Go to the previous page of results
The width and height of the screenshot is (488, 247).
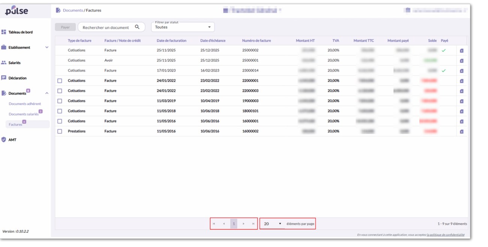[x=224, y=224]
